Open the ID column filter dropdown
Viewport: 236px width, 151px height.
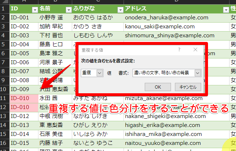pyautogui.click(x=34, y=9)
